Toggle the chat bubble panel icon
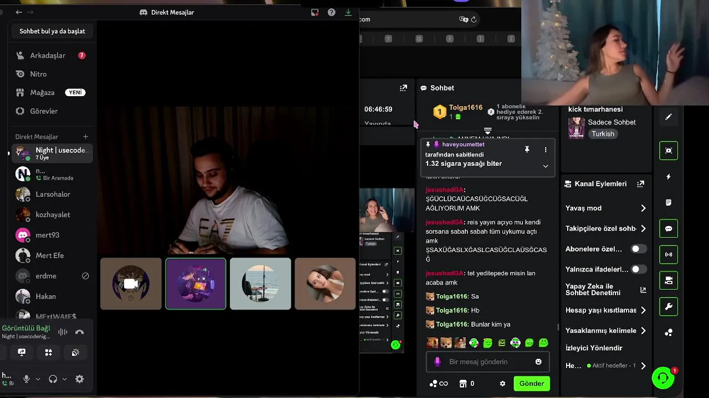The height and width of the screenshot is (398, 709). click(669, 228)
